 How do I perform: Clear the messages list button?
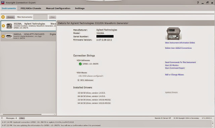(x=22, y=118)
